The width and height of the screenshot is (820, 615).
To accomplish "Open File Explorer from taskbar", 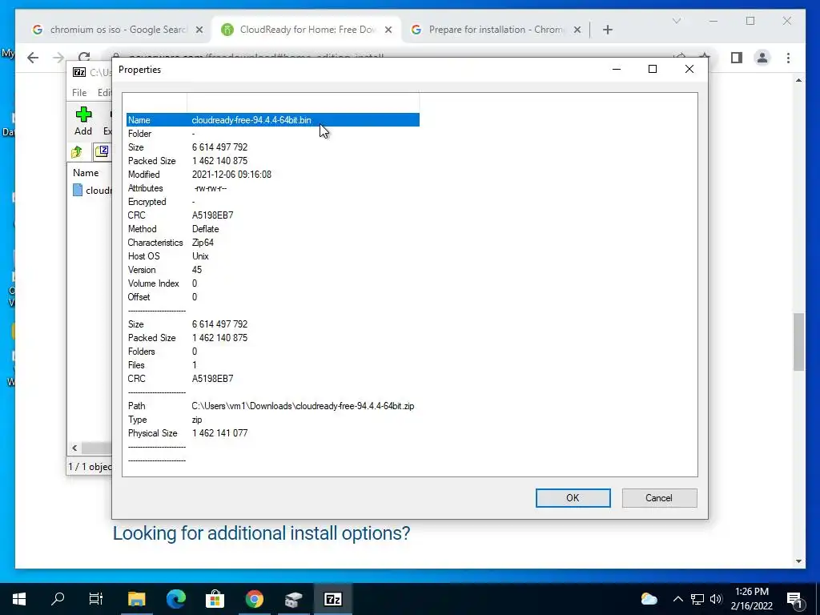I will (136, 599).
